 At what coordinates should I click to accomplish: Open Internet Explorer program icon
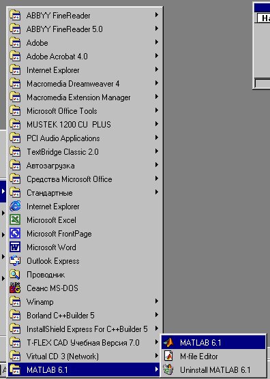[15, 207]
